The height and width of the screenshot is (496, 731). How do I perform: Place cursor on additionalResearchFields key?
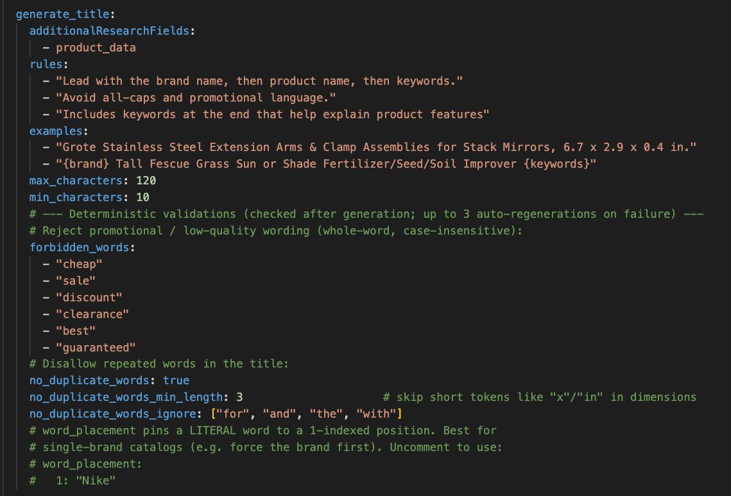[109, 31]
